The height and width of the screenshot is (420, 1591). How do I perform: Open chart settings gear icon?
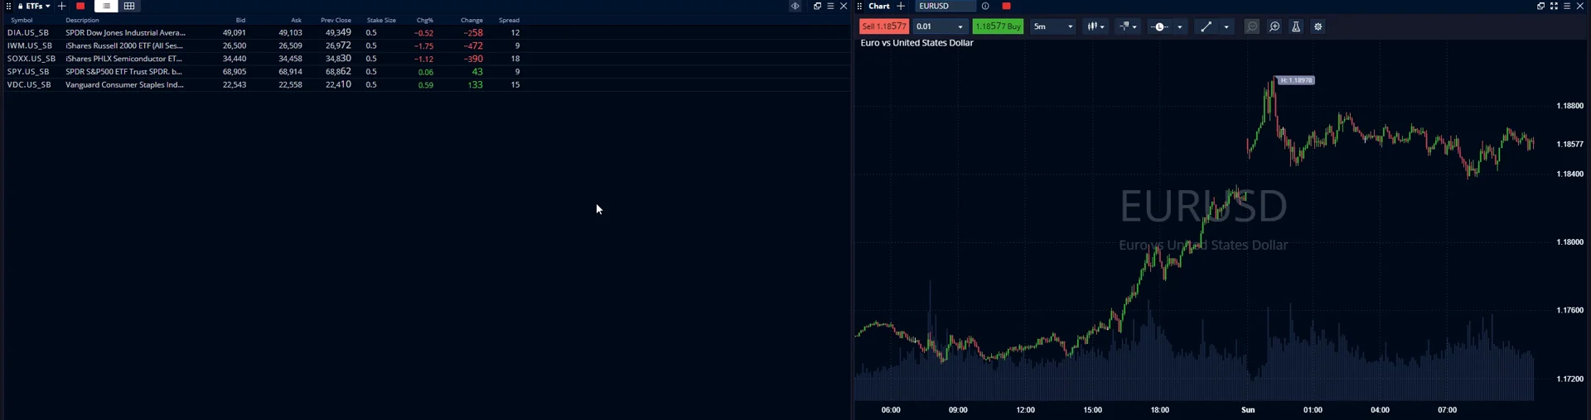click(1318, 26)
